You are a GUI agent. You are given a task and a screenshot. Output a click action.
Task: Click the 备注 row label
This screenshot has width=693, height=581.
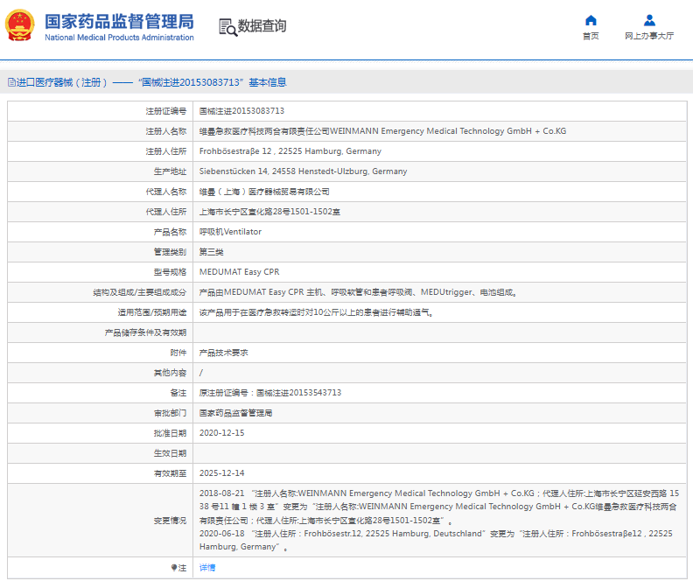coord(178,393)
